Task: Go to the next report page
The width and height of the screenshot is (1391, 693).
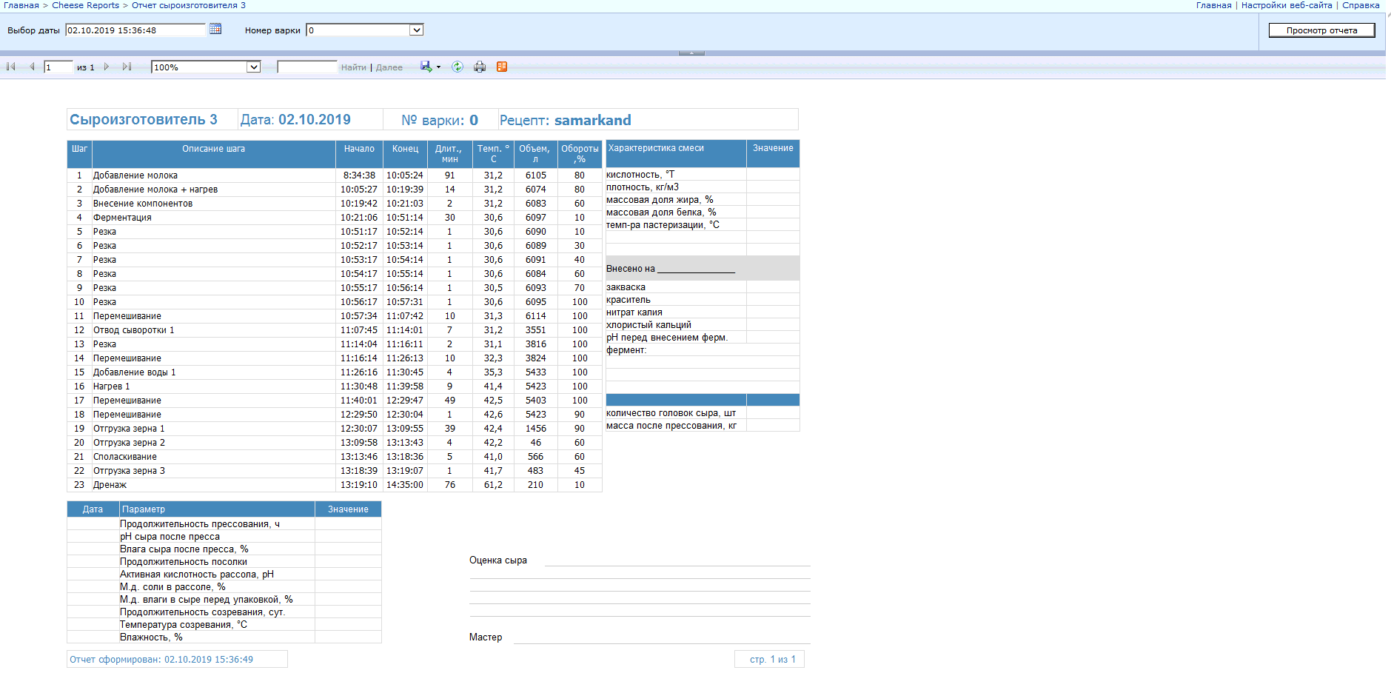Action: click(x=107, y=67)
